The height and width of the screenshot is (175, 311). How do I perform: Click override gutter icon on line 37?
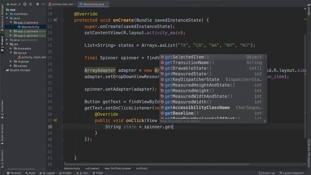coord(55,121)
